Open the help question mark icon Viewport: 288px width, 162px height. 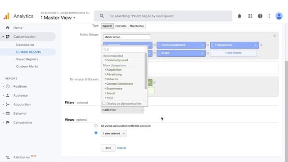tap(260, 16)
